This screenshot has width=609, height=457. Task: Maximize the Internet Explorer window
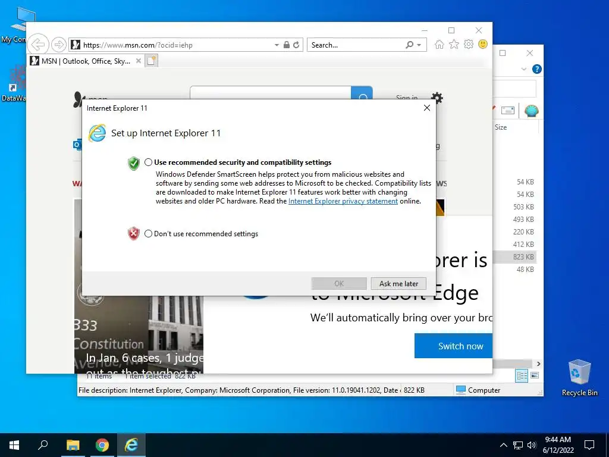pyautogui.click(x=451, y=30)
